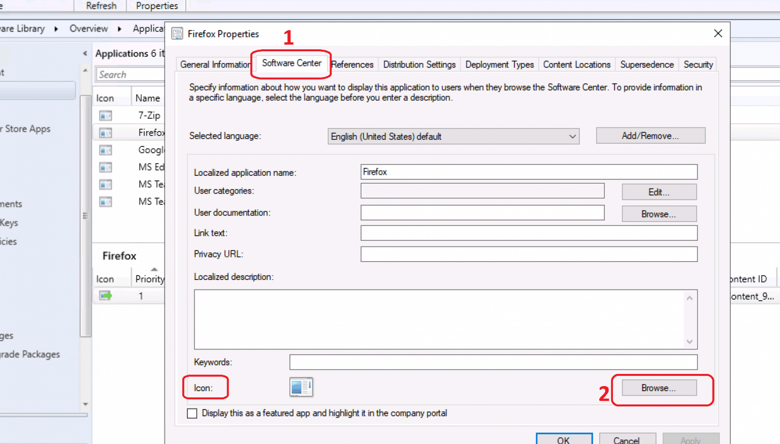Click the current icon preview next to Icon label
This screenshot has height=444, width=780.
tap(301, 387)
